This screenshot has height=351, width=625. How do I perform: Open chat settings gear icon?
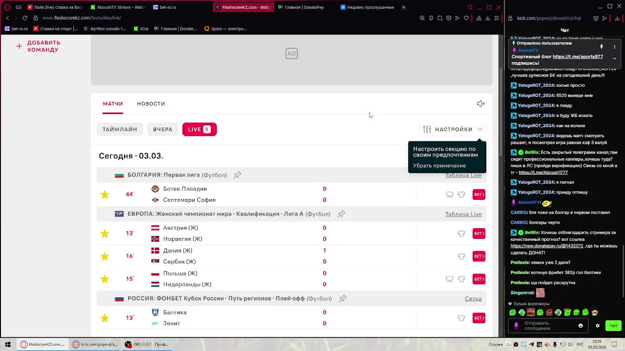point(597,326)
